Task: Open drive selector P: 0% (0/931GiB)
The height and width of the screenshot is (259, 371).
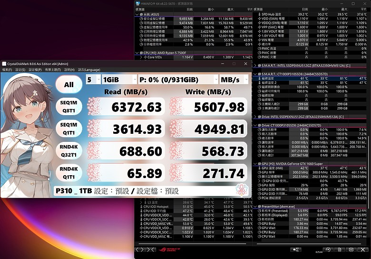Action: tap(178, 80)
